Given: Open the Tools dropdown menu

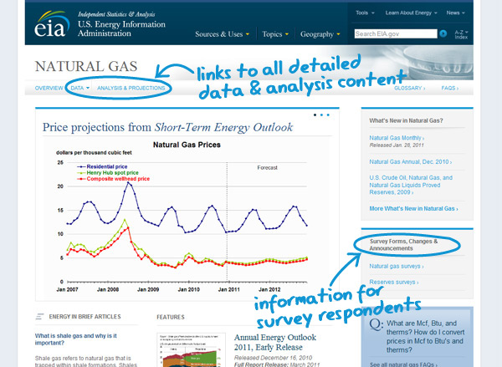Looking at the screenshot, I should (x=365, y=13).
